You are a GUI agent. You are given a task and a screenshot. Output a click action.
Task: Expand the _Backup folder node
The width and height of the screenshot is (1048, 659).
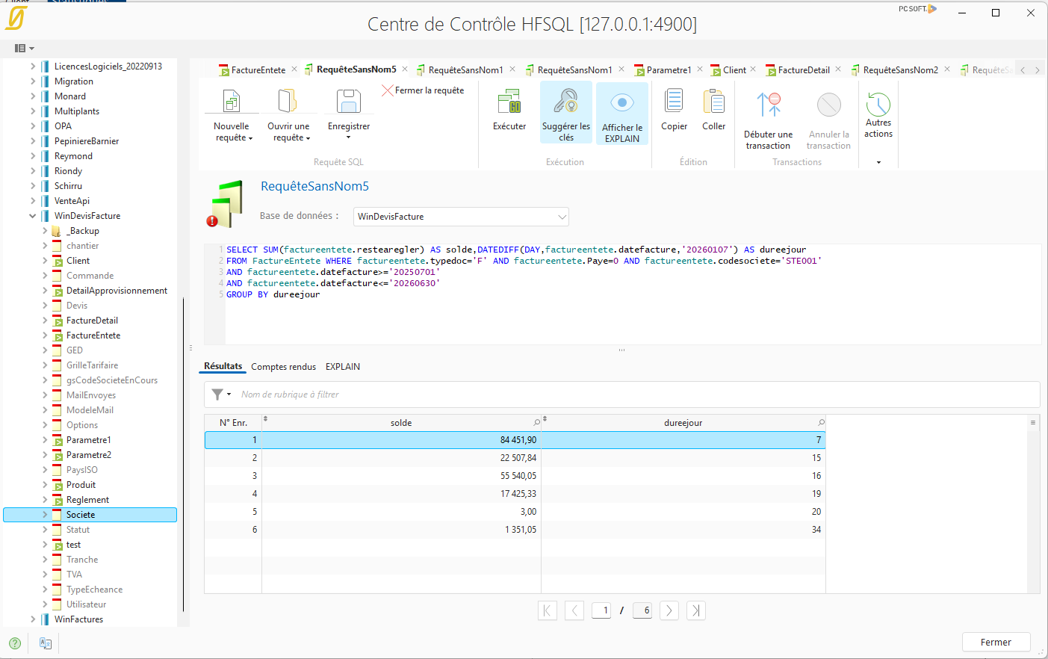coord(45,231)
